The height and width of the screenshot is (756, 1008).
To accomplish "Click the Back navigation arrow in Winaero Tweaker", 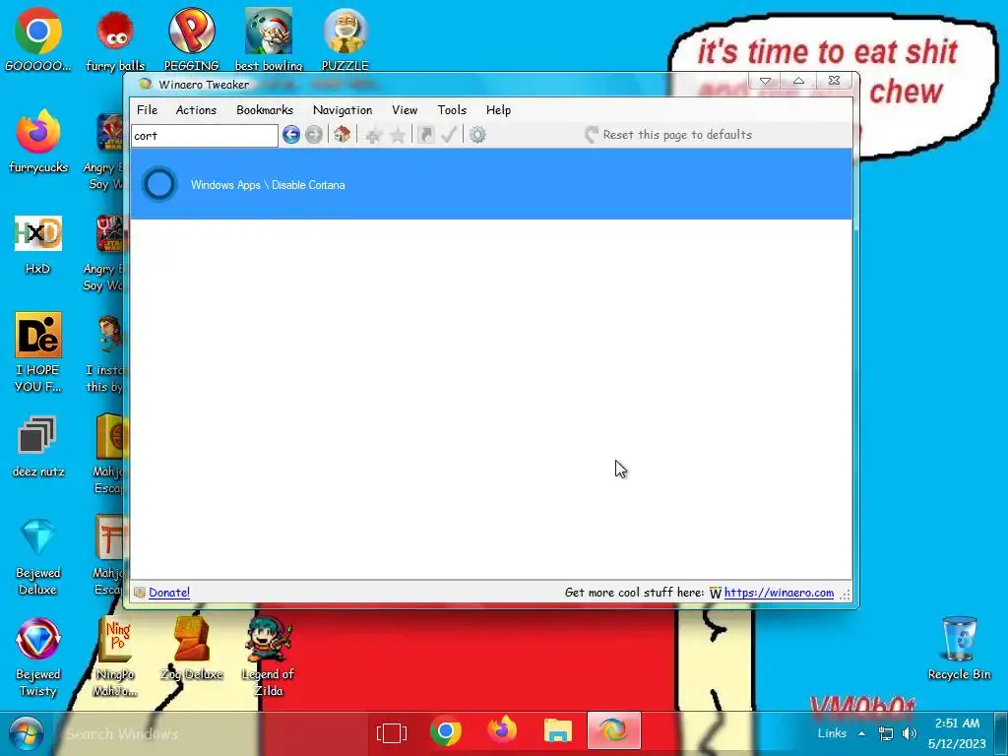I will tap(291, 135).
